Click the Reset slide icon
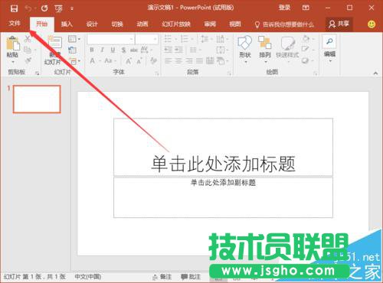 [x=73, y=50]
